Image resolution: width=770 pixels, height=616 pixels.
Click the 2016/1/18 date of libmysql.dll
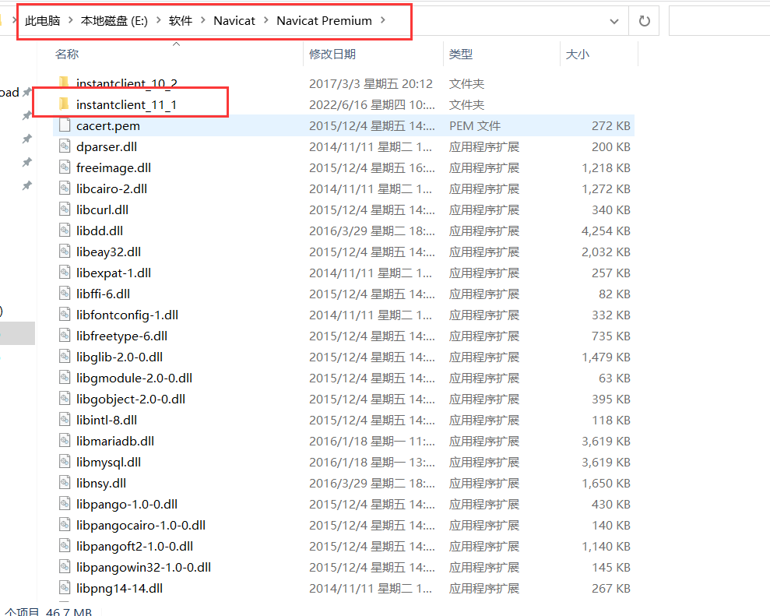pos(371,463)
